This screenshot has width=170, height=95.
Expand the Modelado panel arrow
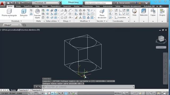click(21, 21)
